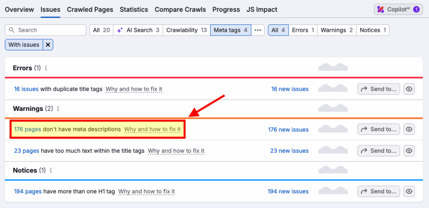This screenshot has height=208, width=429.
Task: Click the trend graph in Errors header
Action: coord(333,67)
